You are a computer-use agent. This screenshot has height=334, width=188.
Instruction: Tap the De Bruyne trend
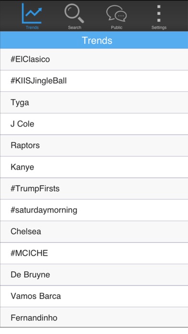tap(94, 274)
